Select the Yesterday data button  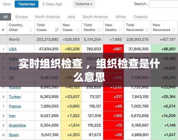pyautogui.click(x=26, y=4)
